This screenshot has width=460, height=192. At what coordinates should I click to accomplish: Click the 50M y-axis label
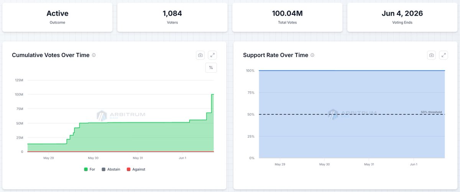(x=19, y=123)
